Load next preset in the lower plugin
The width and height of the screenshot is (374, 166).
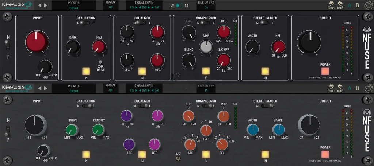(x=46, y=88)
